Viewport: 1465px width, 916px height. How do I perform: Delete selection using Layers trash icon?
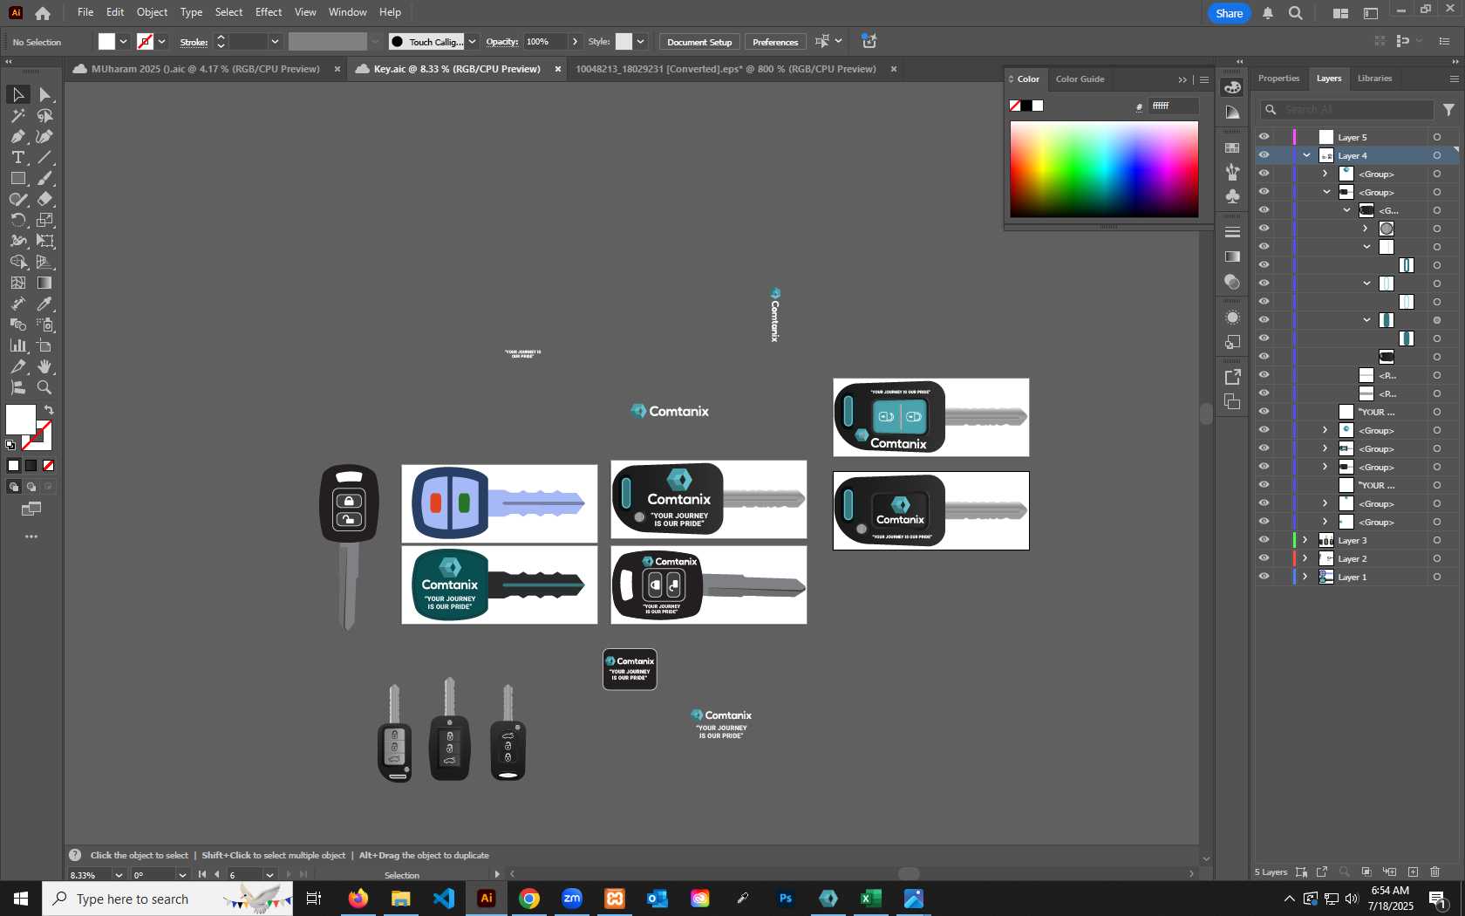pyautogui.click(x=1435, y=872)
